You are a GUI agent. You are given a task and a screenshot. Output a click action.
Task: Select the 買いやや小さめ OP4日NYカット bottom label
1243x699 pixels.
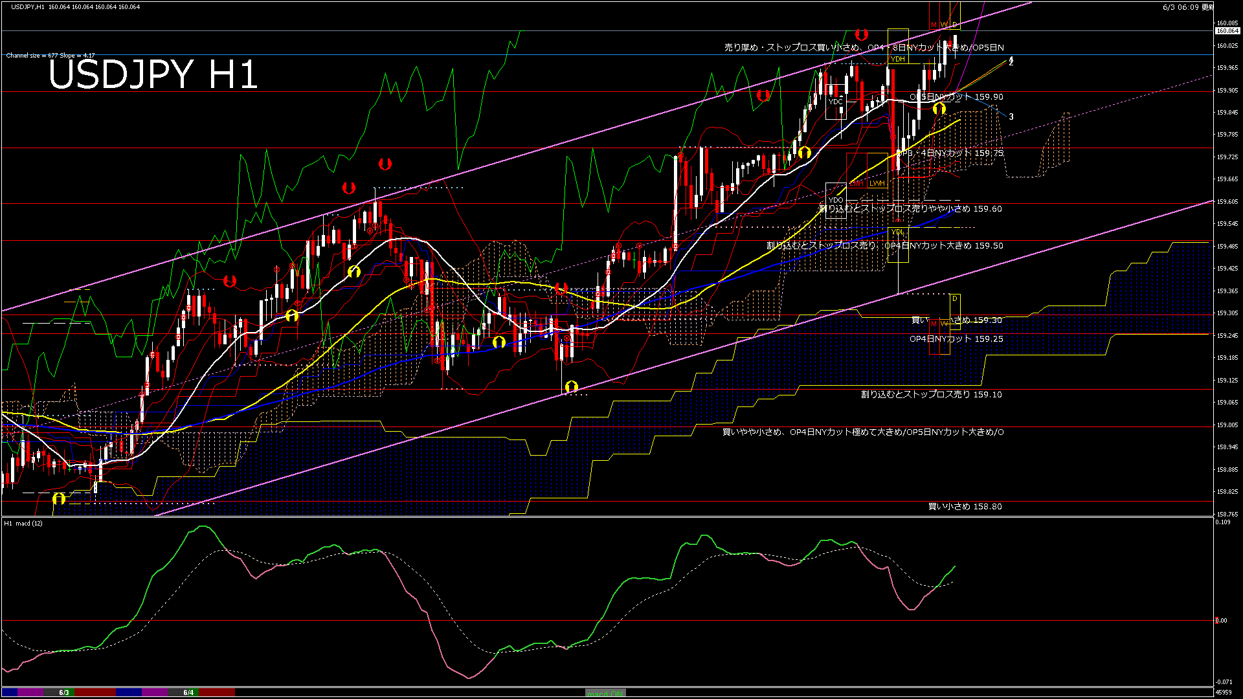click(x=863, y=432)
